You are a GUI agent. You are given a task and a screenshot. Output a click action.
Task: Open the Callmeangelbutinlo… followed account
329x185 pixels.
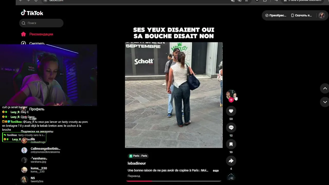(x=41, y=150)
